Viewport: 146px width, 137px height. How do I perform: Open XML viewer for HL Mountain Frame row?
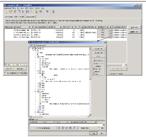[110, 30]
